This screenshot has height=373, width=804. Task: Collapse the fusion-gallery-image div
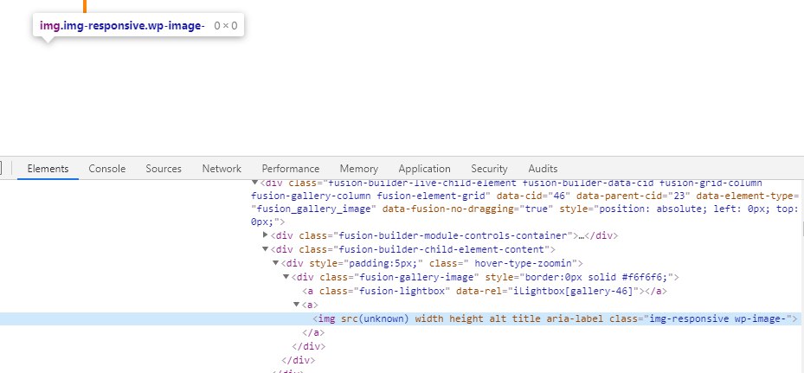[286, 277]
